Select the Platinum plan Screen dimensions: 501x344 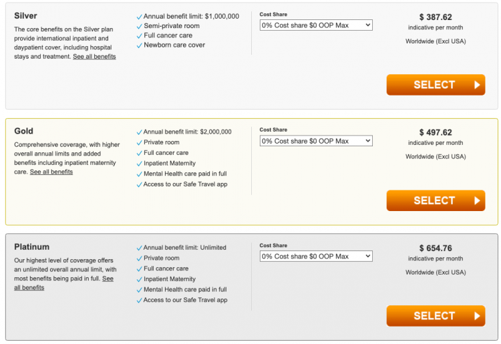tap(435, 316)
